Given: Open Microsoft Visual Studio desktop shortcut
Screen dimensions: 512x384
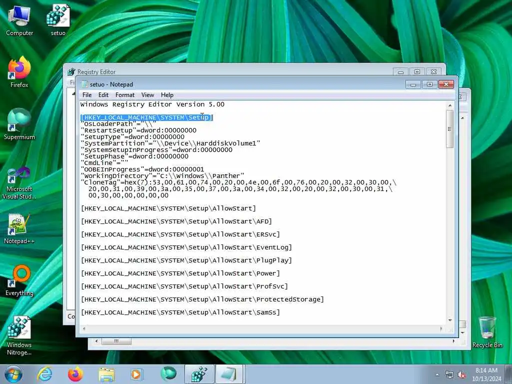Looking at the screenshot, I should point(19,183).
